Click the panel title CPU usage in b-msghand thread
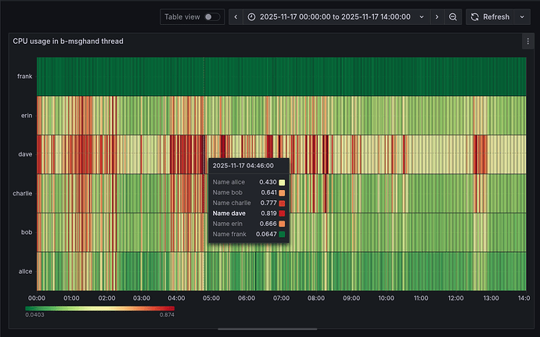 point(68,41)
